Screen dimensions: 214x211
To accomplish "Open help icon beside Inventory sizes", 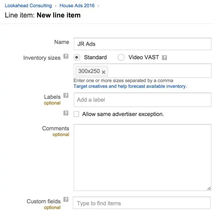I will click(x=66, y=56).
